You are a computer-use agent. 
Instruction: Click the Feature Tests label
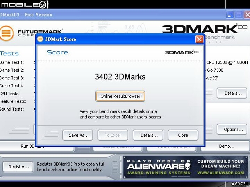pyautogui.click(x=13, y=101)
